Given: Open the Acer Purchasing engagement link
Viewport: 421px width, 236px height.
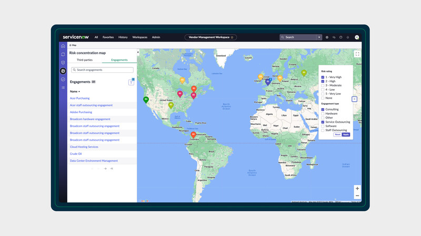Looking at the screenshot, I should click(80, 99).
